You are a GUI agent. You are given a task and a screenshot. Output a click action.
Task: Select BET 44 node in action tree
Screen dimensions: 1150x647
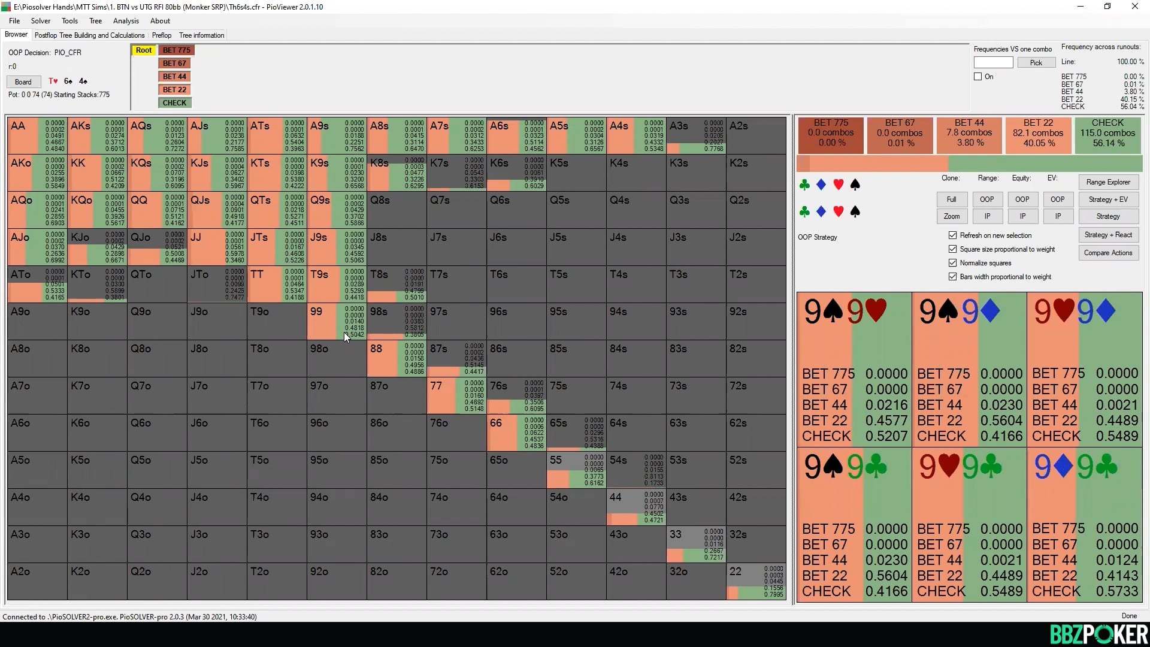coord(174,77)
